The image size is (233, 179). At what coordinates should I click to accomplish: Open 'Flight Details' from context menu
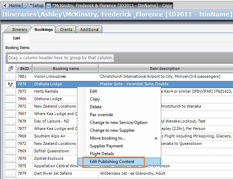click(x=102, y=154)
